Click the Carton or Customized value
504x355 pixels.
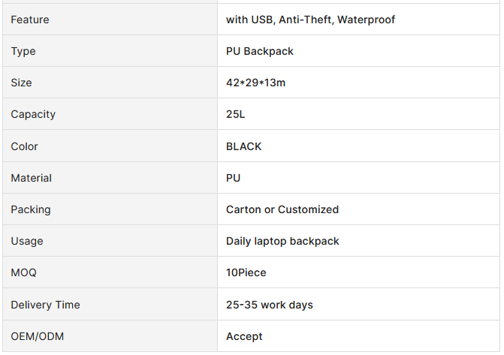282,209
